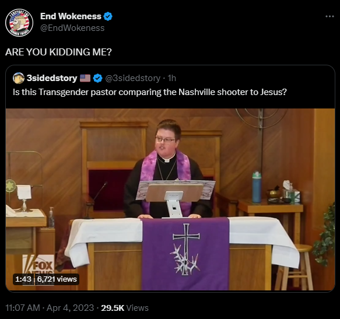Click the Fox News watermark logo

coord(38,265)
